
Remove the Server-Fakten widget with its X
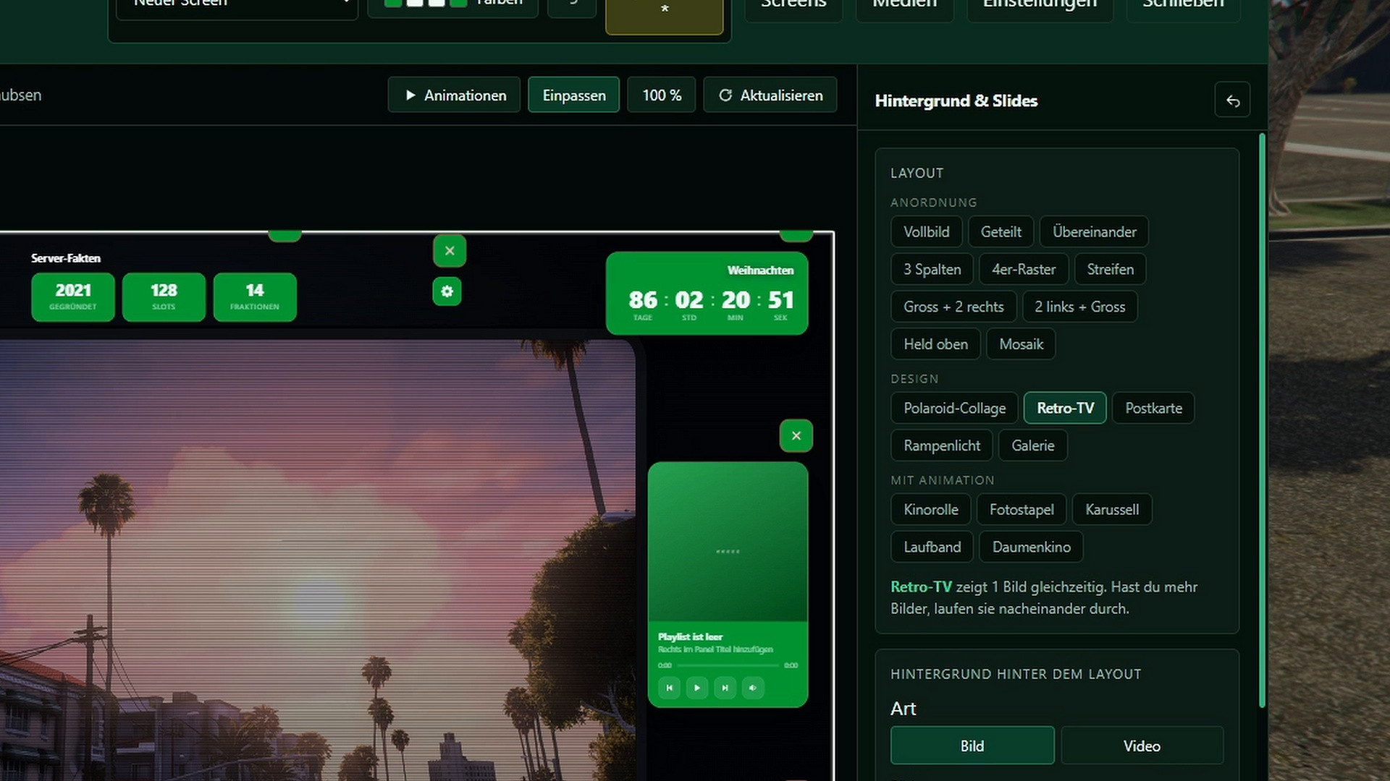(x=450, y=251)
